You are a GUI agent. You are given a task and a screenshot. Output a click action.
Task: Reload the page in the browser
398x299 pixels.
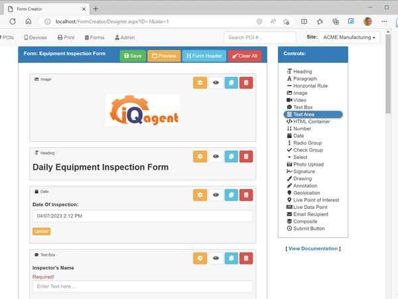(x=13, y=22)
